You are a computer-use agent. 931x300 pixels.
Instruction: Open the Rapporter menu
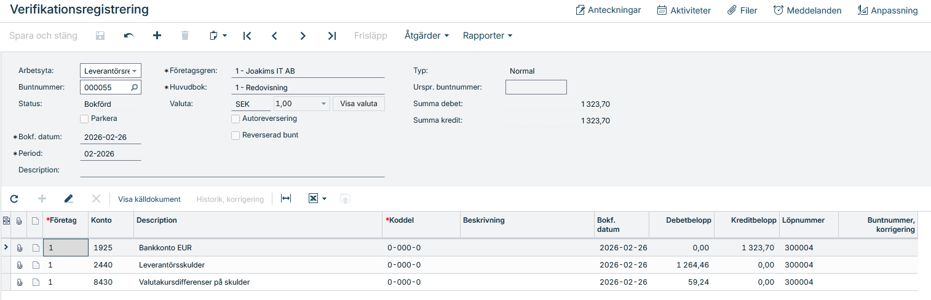coord(487,36)
